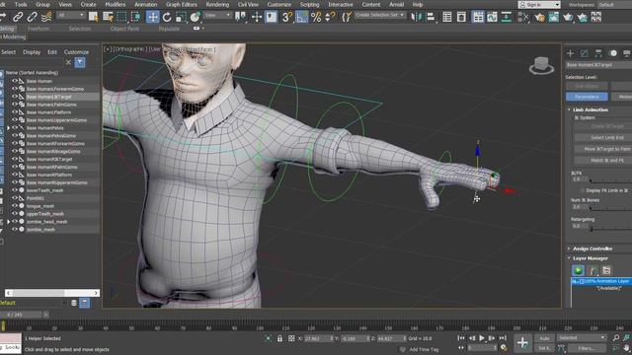The height and width of the screenshot is (355, 632).
Task: Collapse Layer Manager rollout
Action: coord(591,258)
